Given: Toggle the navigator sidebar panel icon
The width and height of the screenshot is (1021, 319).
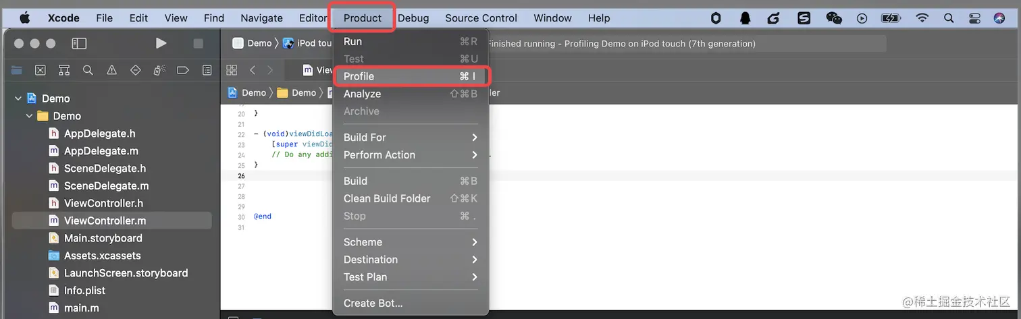Looking at the screenshot, I should tap(79, 43).
